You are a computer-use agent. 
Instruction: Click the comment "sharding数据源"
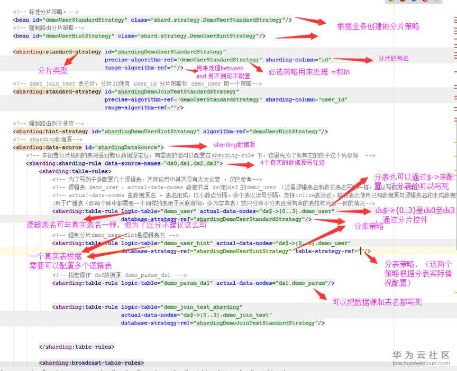48,140
